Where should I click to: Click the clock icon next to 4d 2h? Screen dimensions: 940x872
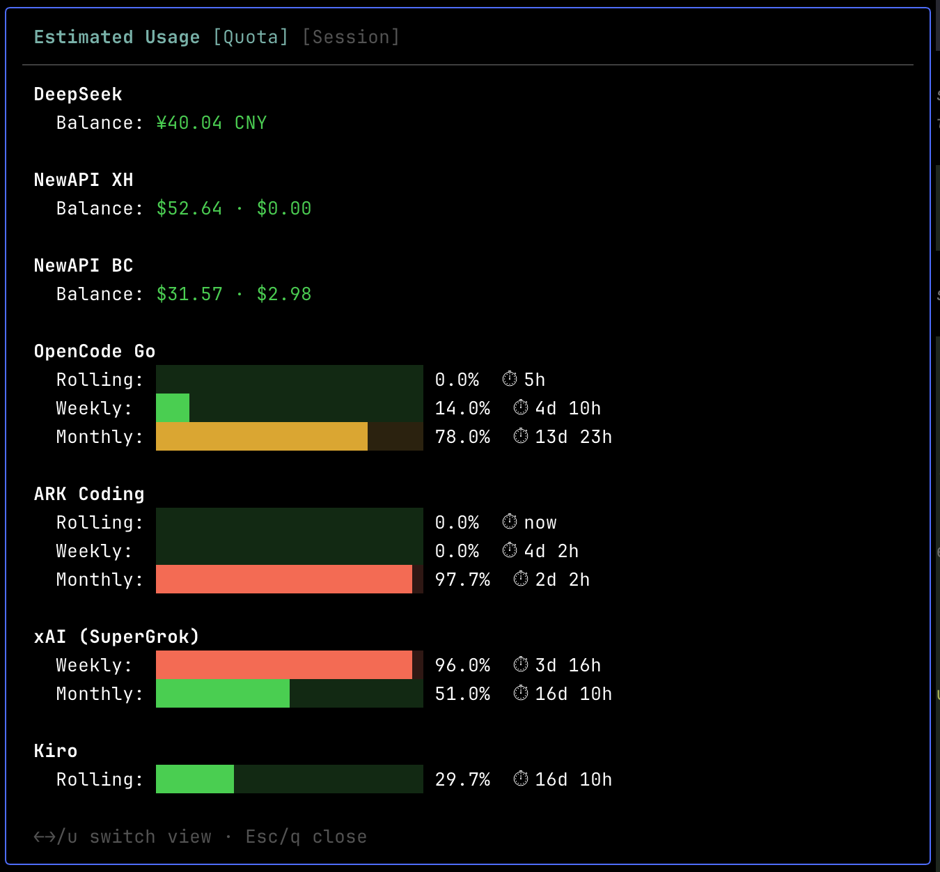pyautogui.click(x=510, y=550)
